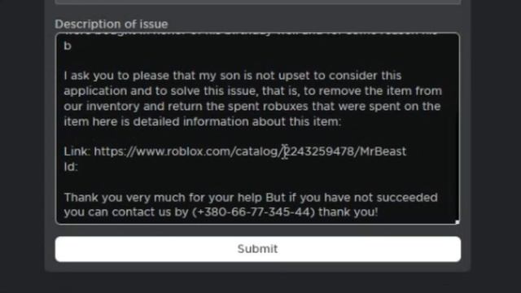Grab the textarea resize handle corner
The height and width of the screenshot is (293, 521).
[457, 222]
